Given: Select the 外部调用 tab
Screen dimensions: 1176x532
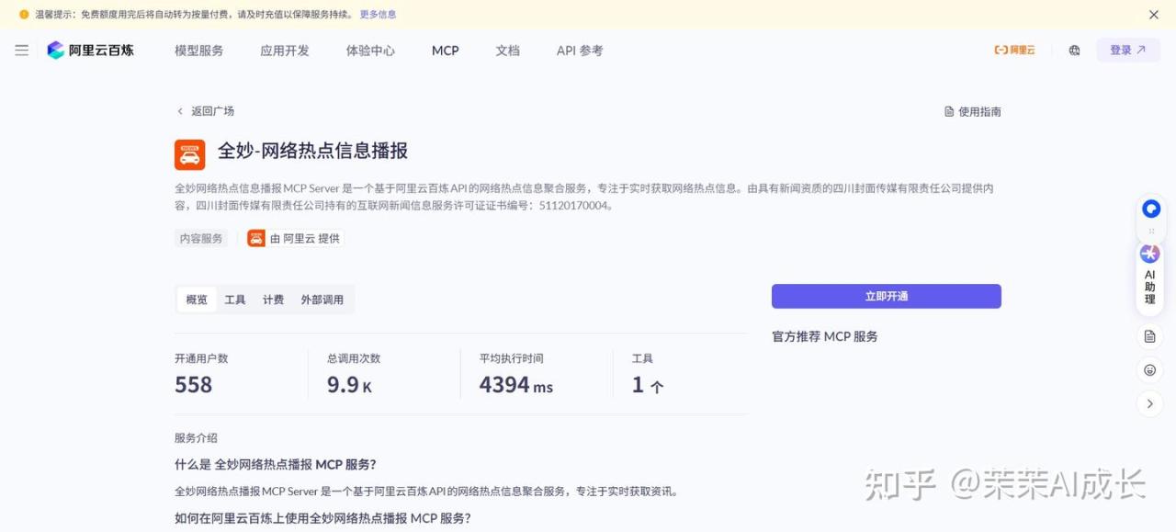Looking at the screenshot, I should pyautogui.click(x=322, y=300).
